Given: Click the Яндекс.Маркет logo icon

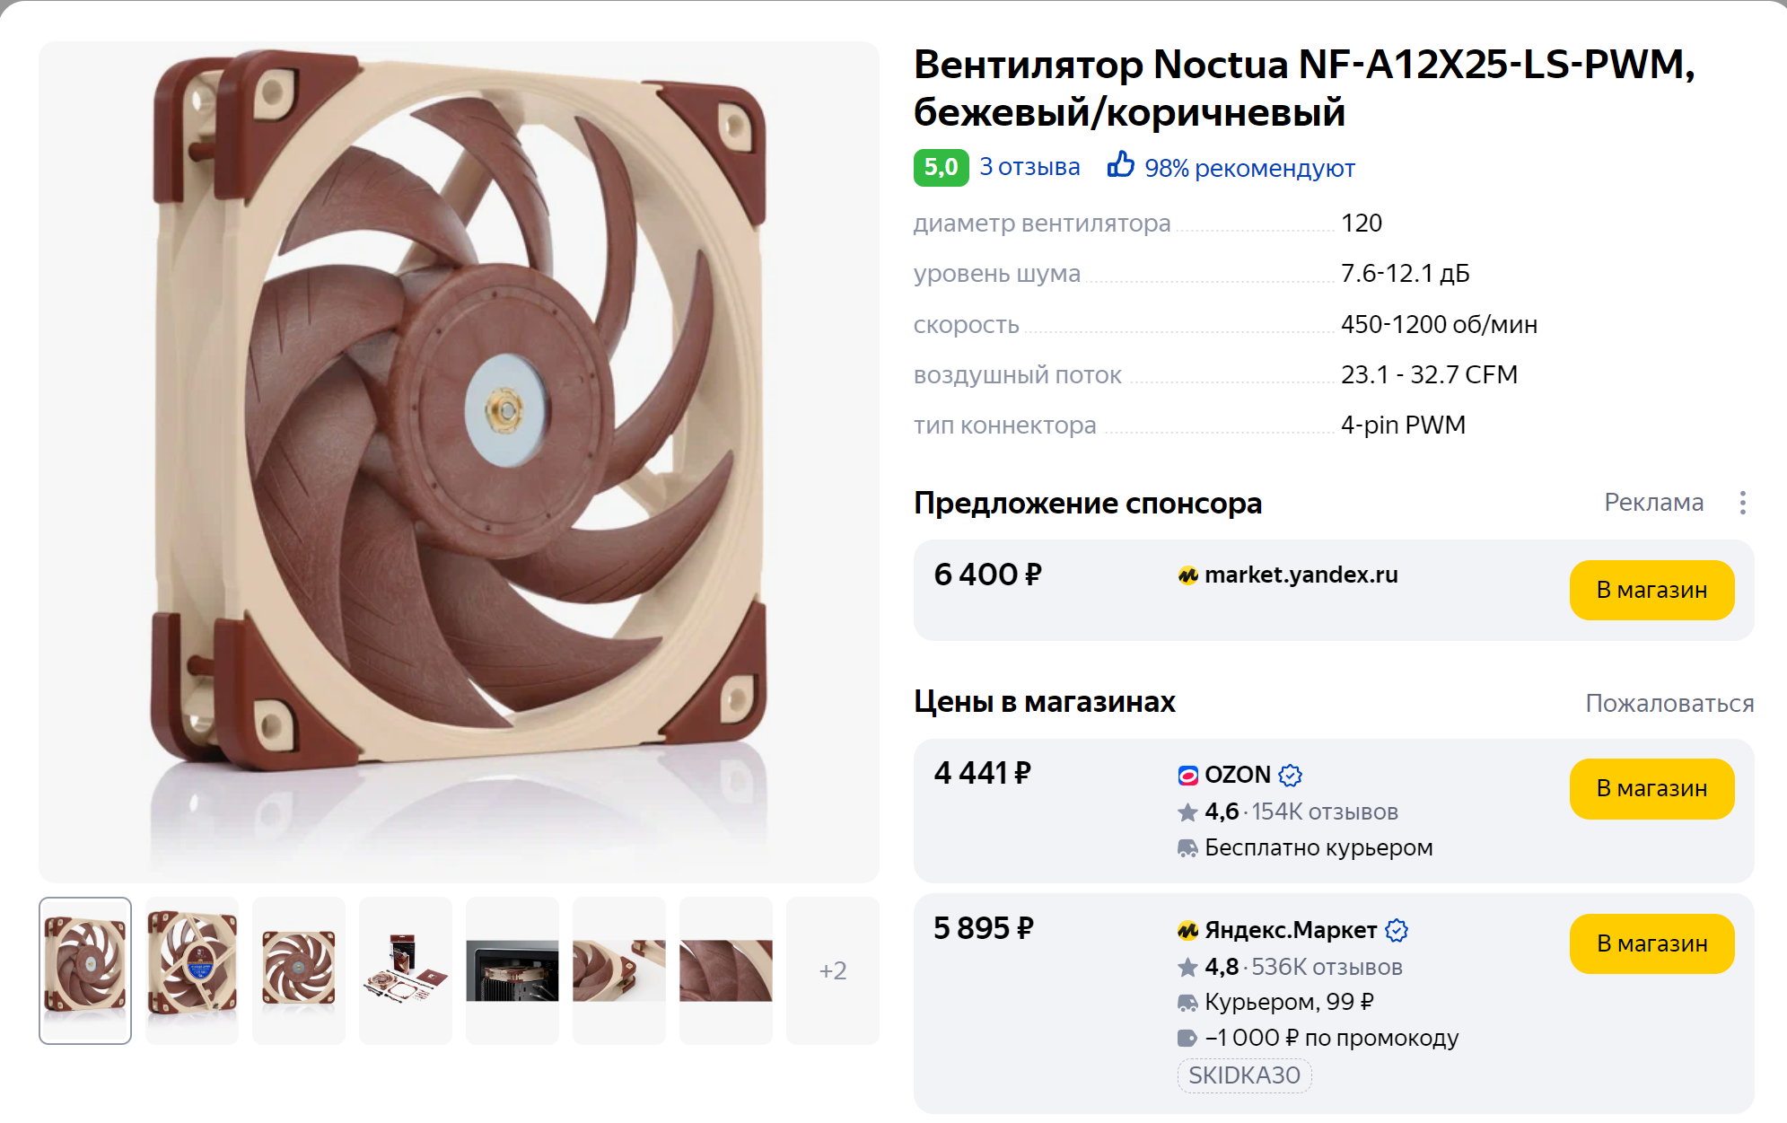Looking at the screenshot, I should pos(1187,930).
